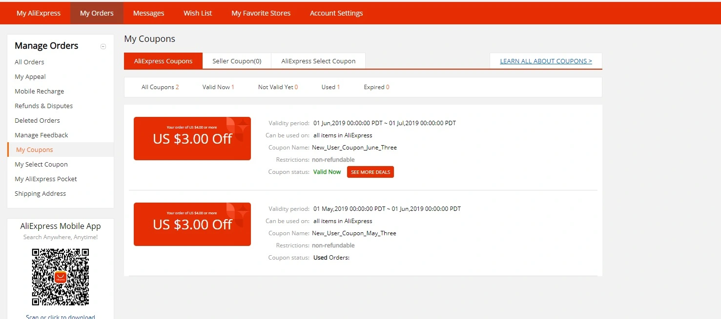721x319 pixels.
Task: Click the SEE MORE DEALS button
Action: pos(371,172)
